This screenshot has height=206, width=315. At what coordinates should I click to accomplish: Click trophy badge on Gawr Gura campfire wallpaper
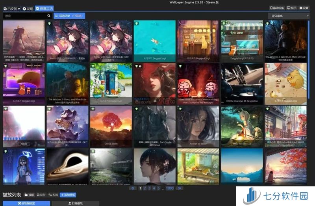[x=180, y=66]
